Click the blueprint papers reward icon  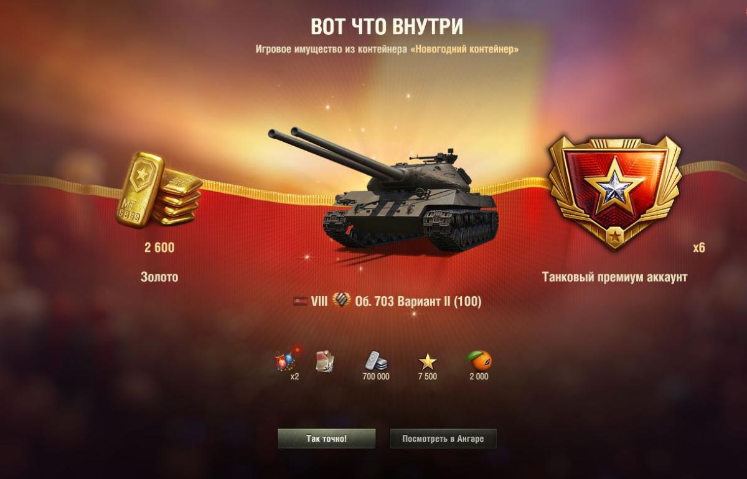[324, 360]
